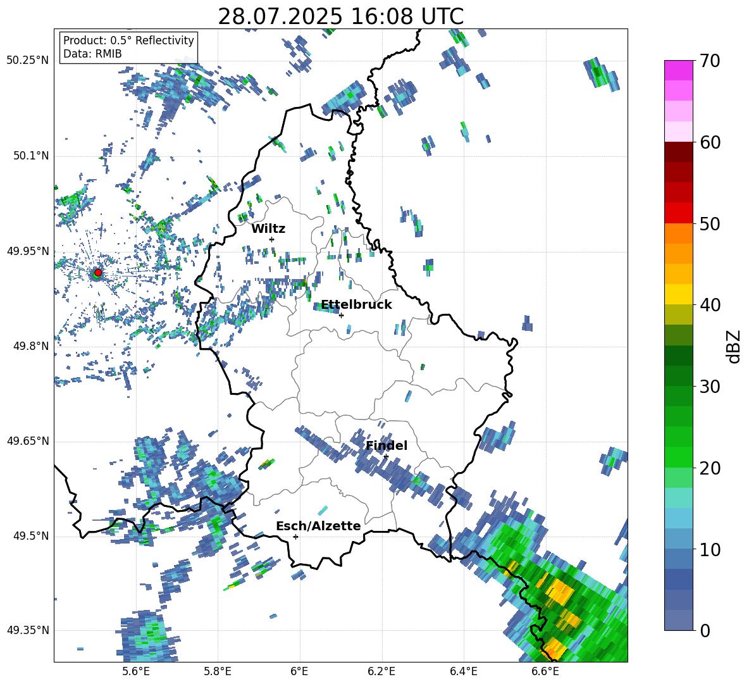Click the 0 tick on the colorbar

click(x=705, y=630)
